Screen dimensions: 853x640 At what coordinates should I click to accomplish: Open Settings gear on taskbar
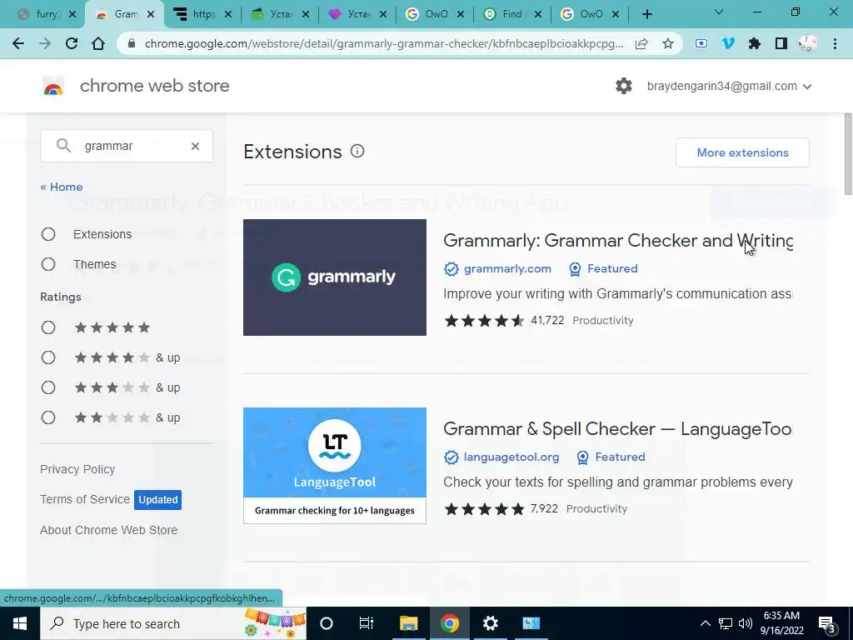point(490,623)
